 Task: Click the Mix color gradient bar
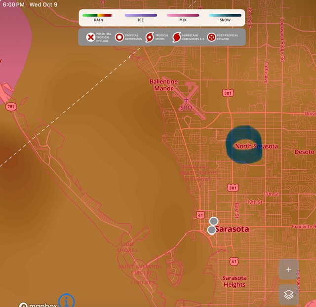click(x=183, y=15)
